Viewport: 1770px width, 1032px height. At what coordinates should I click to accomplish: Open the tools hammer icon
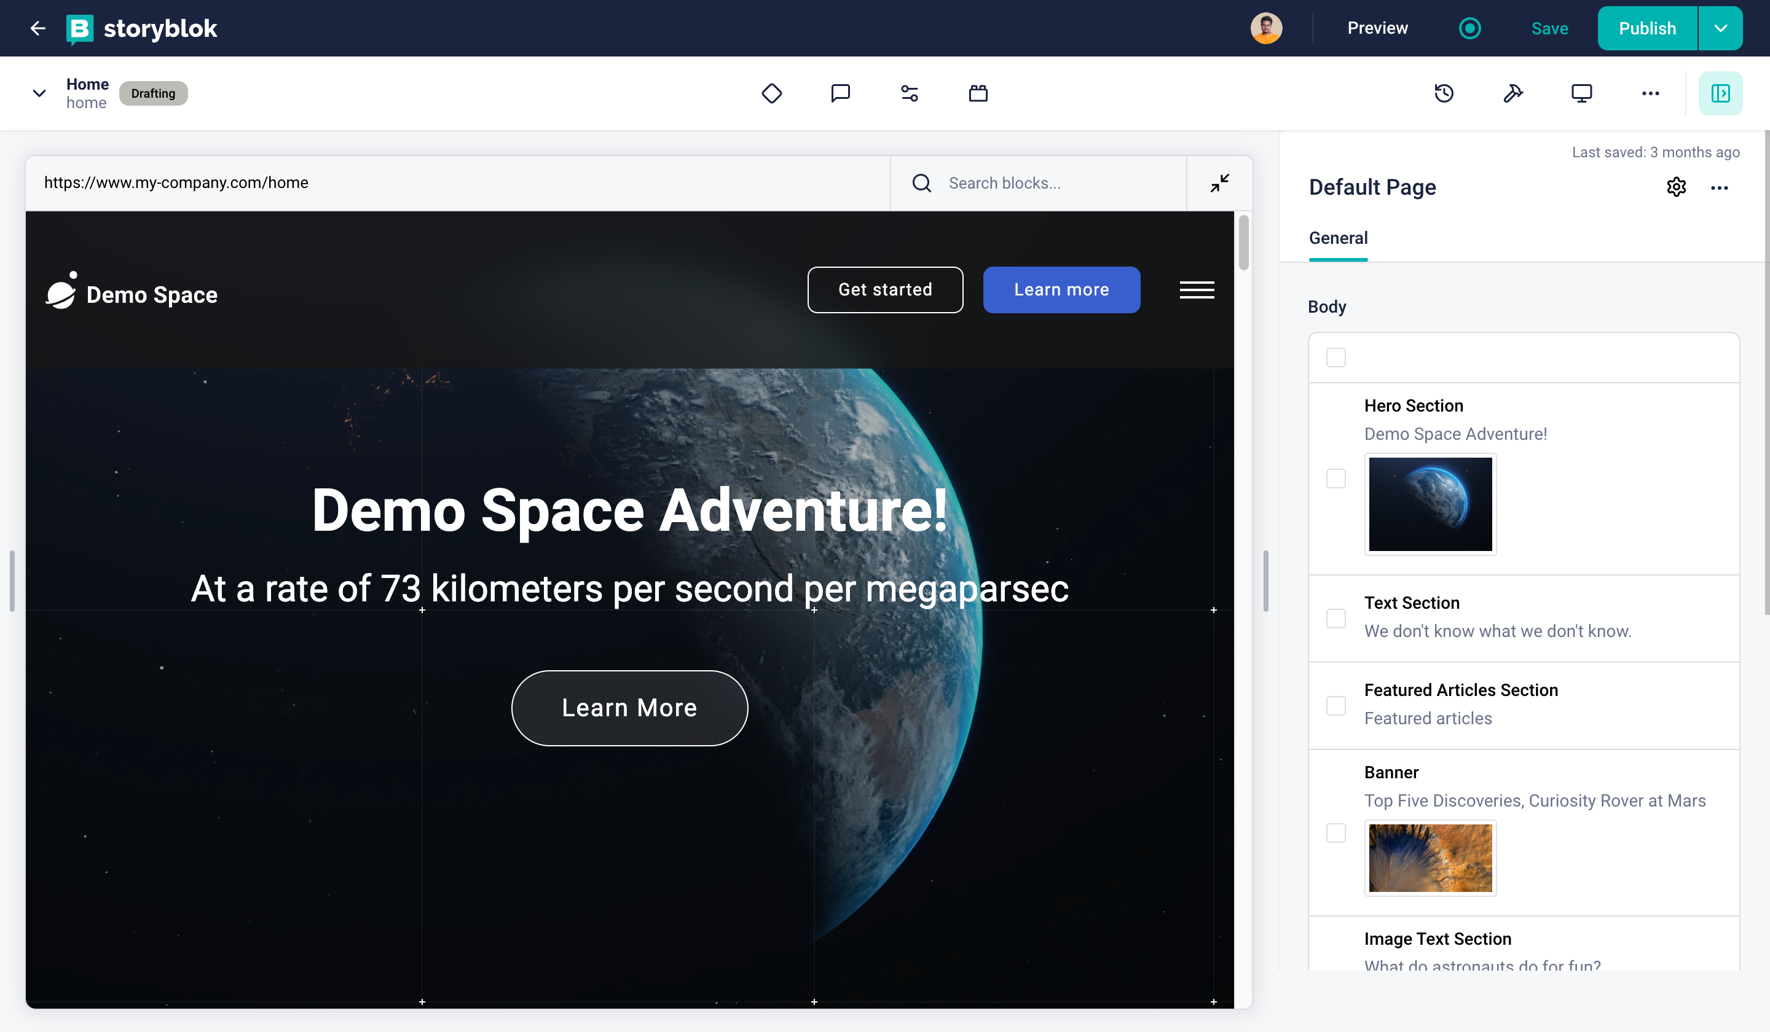[x=1513, y=93]
